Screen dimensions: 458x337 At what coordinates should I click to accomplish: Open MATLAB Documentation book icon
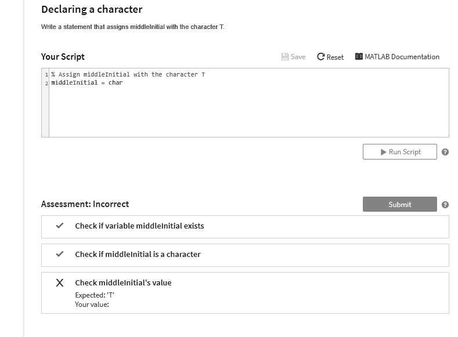coord(359,56)
